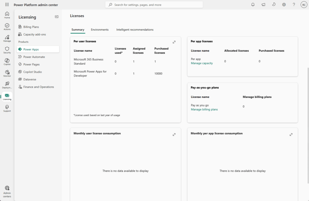The height and width of the screenshot is (201, 309).
Task: Select Licensing in left rail
Action: click(x=7, y=97)
